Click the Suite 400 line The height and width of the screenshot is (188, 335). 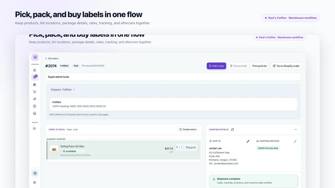pos(214,156)
